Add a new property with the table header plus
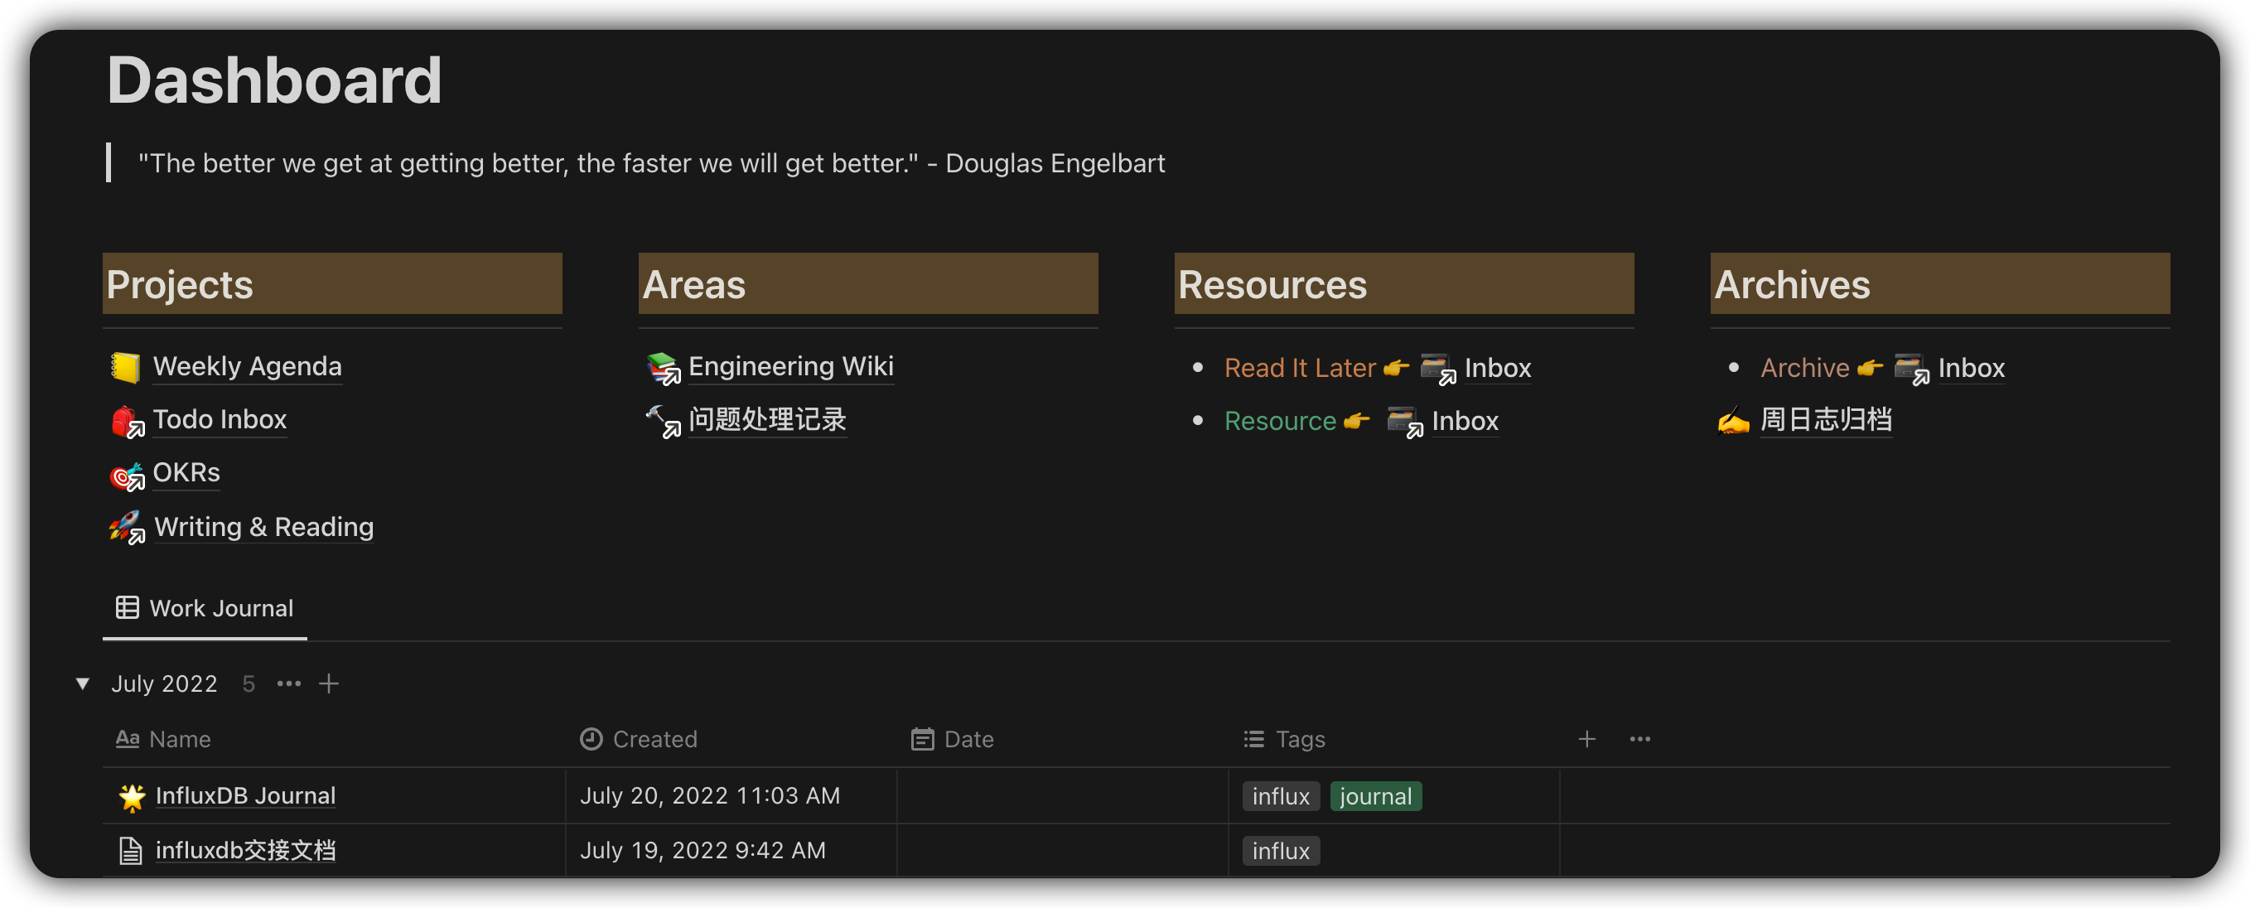The image size is (2250, 908). 1586,740
